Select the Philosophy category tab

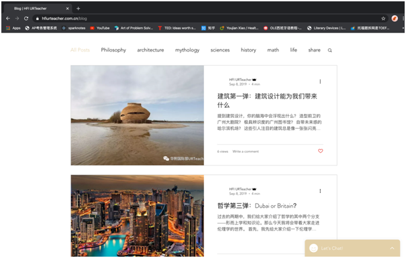(113, 50)
